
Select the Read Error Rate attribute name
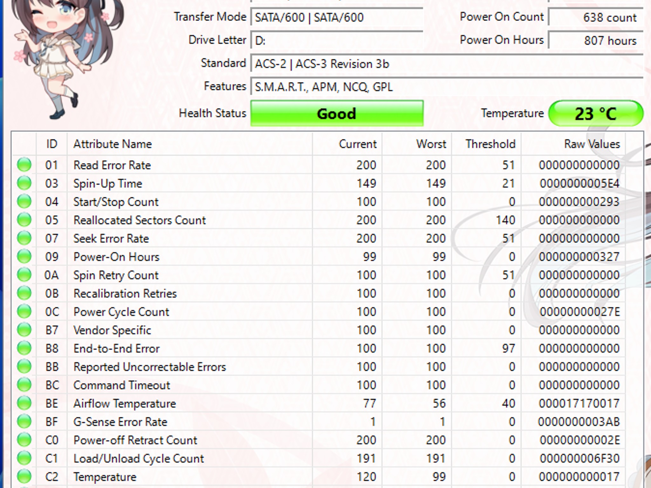112,165
